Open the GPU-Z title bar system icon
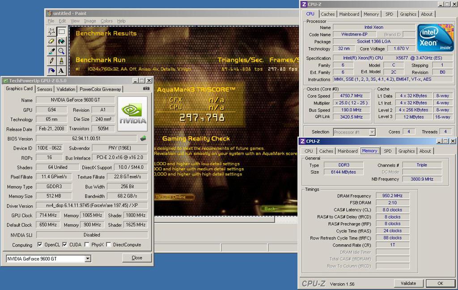The width and height of the screenshot is (458, 290). pyautogui.click(x=5, y=80)
